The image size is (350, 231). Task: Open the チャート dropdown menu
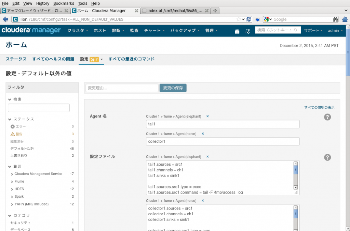coord(154,30)
